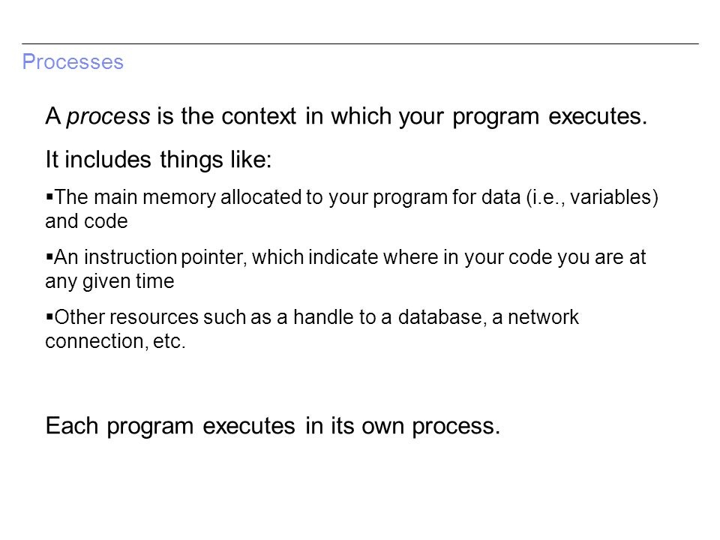The height and width of the screenshot is (540, 720).
Task: Select the sentence about context where program executes
Action: (x=346, y=116)
